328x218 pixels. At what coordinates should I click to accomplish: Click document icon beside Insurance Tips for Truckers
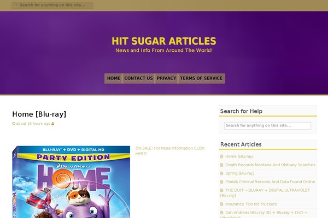click(x=222, y=204)
